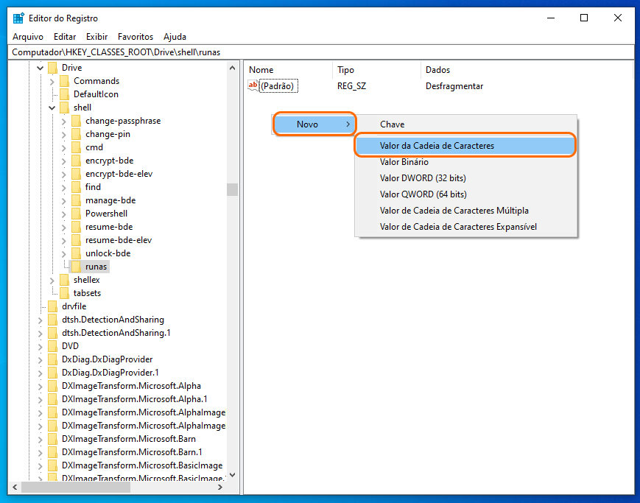The width and height of the screenshot is (640, 503).
Task: Click the tree scroll-up arrow
Action: click(232, 68)
